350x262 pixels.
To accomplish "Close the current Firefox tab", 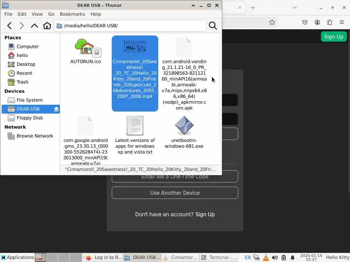I will click(240, 8).
